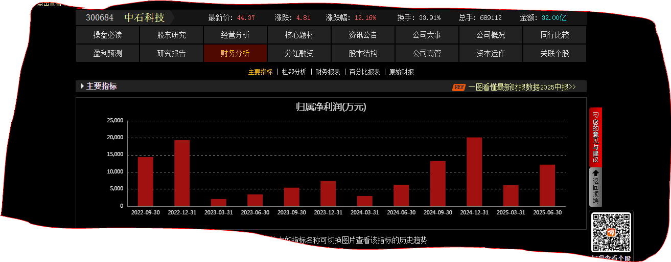
Task: Switch to 经营分析 tab
Action: (236, 35)
